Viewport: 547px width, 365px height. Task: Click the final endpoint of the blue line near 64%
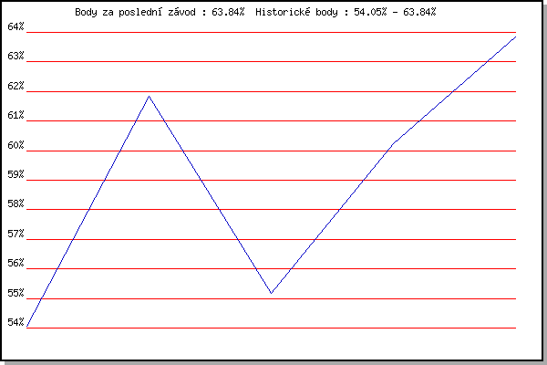515,36
